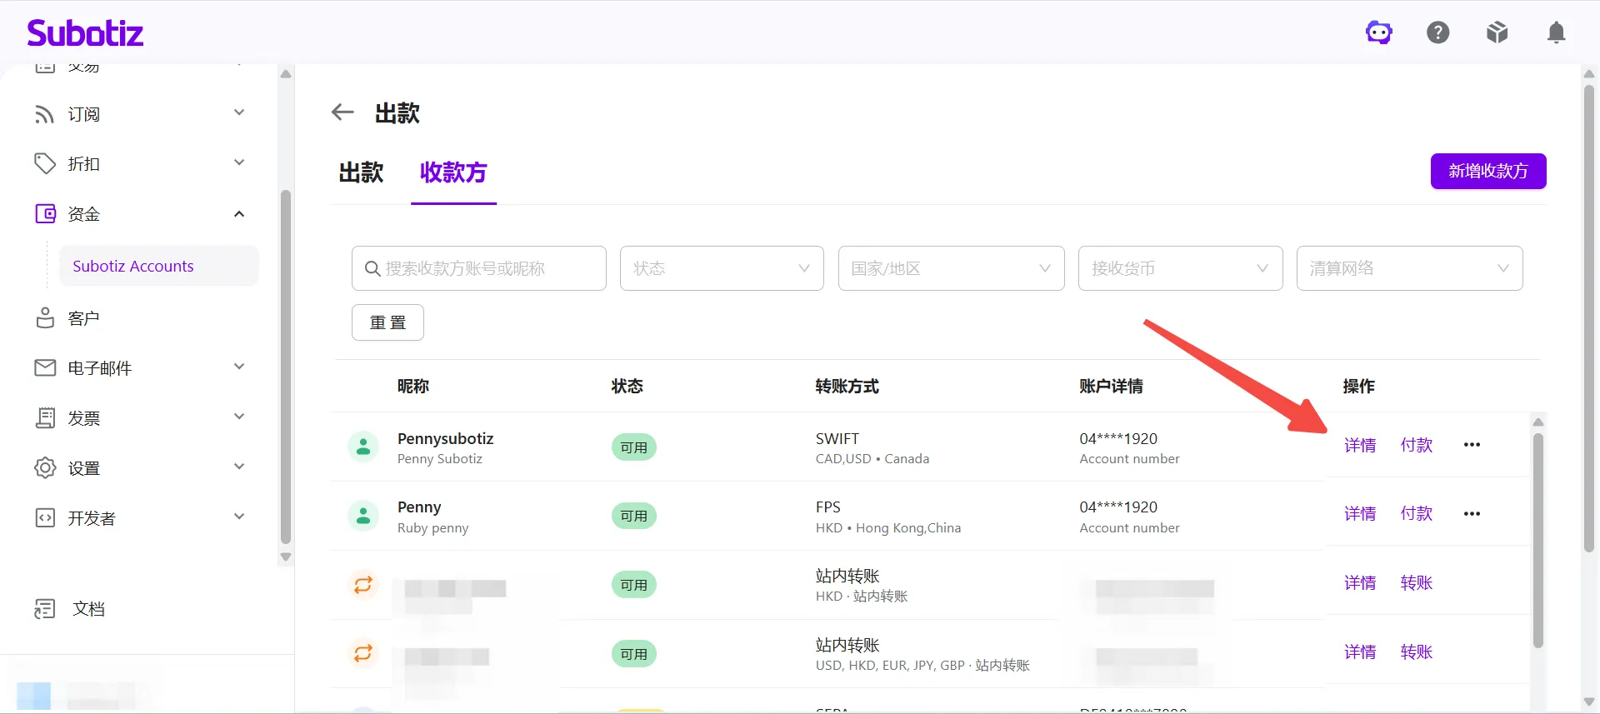1600x714 pixels.
Task: Switch to the 收款方 tab
Action: pyautogui.click(x=453, y=172)
